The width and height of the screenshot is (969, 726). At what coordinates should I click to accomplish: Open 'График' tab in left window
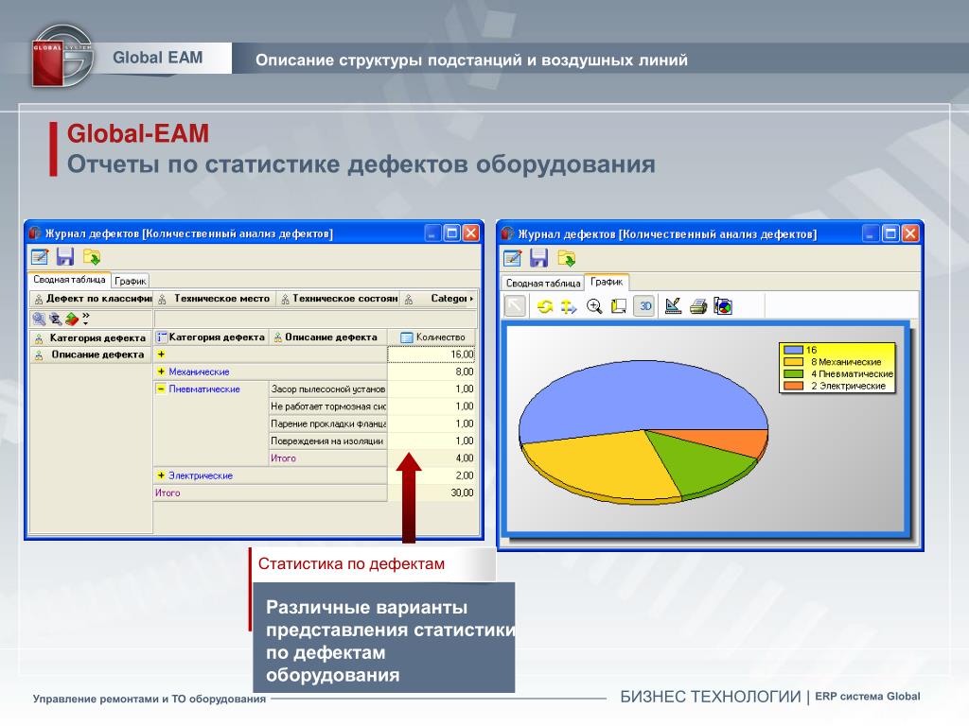pyautogui.click(x=131, y=281)
